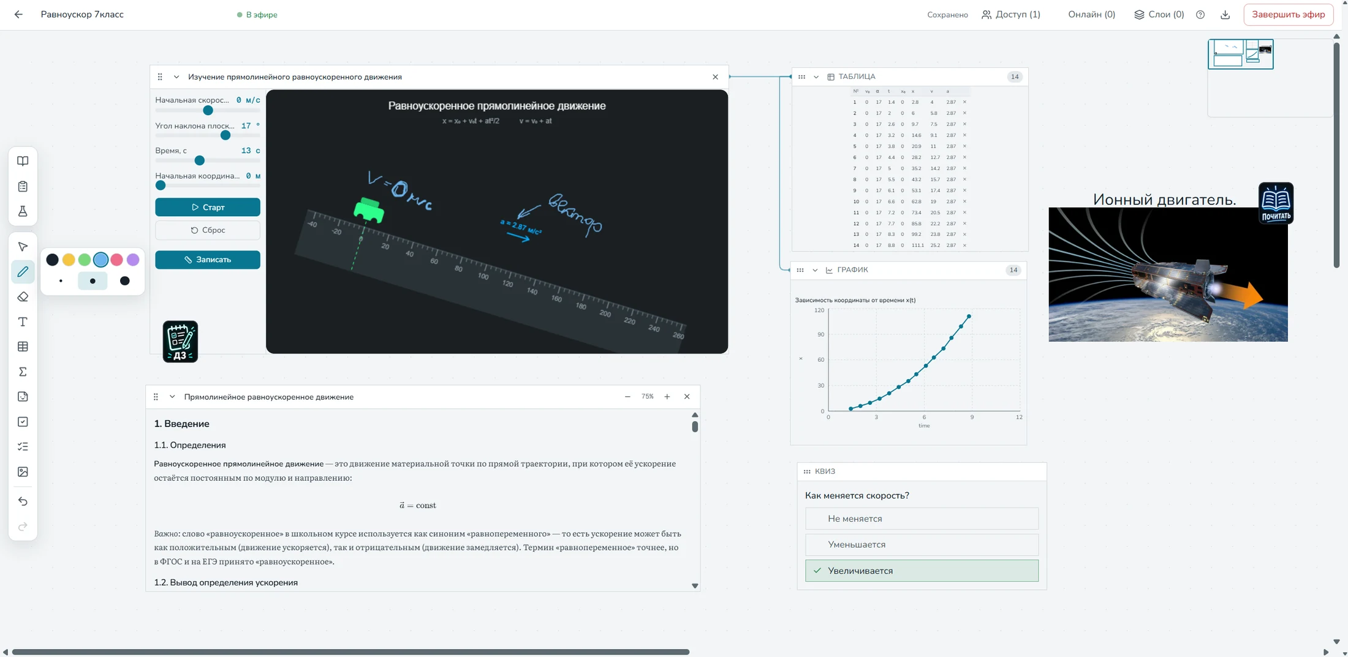Zoom in document with plus button
The image size is (1348, 657).
667,397
